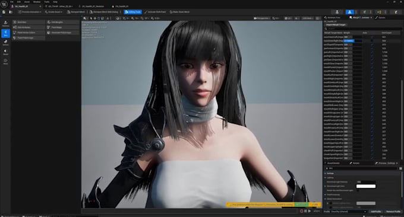Open the Create Asset dropdown

[x=53, y=12]
